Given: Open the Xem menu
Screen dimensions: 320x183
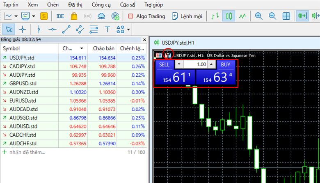Looking at the screenshot, I should (x=33, y=5).
